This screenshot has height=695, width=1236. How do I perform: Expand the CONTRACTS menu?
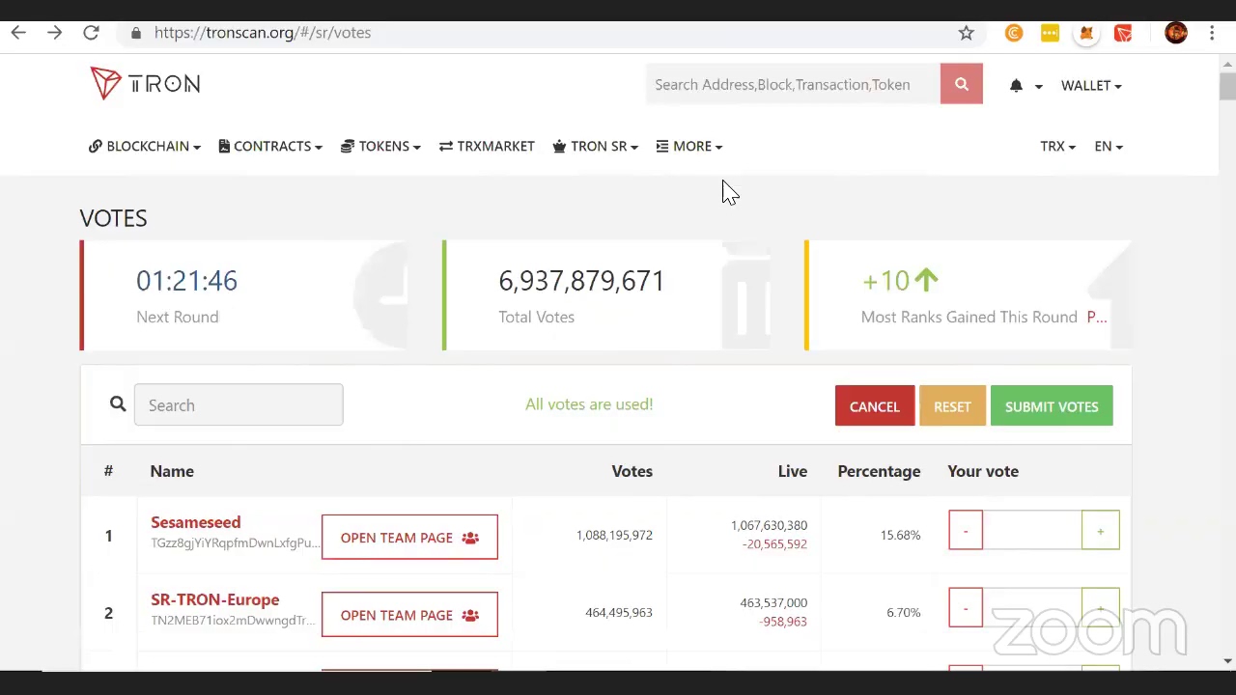point(270,146)
